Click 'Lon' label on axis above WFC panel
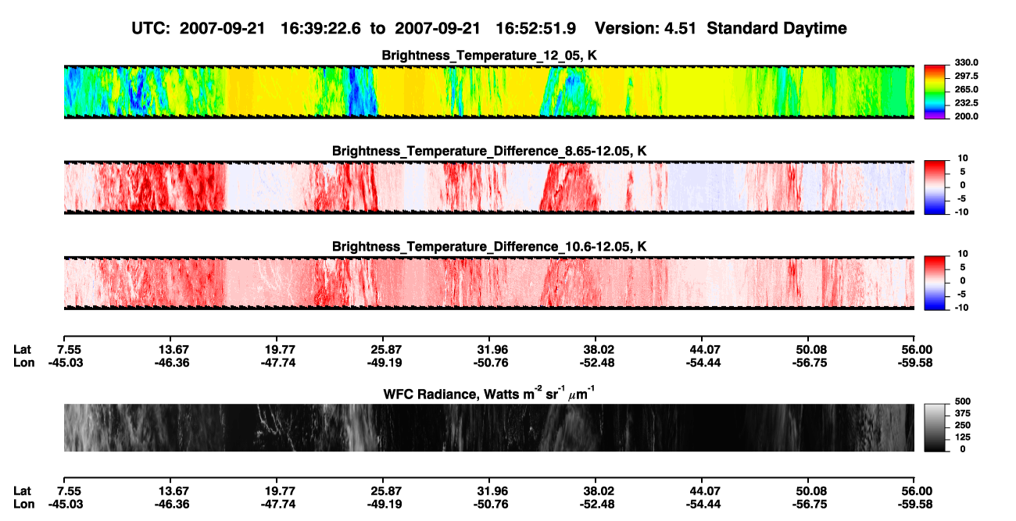The height and width of the screenshot is (521, 1016). click(x=23, y=362)
